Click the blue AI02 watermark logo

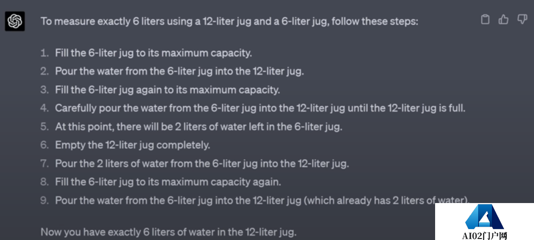point(484,217)
